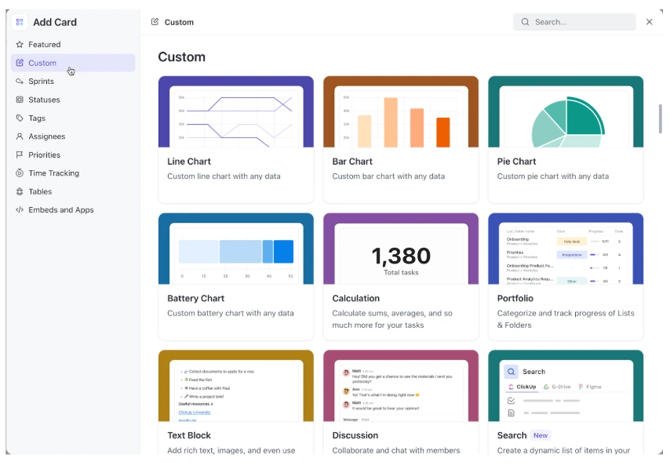Focus the Search input field

574,22
